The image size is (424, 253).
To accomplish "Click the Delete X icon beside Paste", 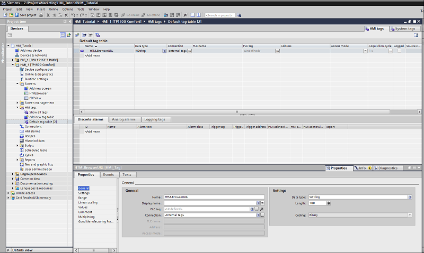I will pyautogui.click(x=66, y=15).
